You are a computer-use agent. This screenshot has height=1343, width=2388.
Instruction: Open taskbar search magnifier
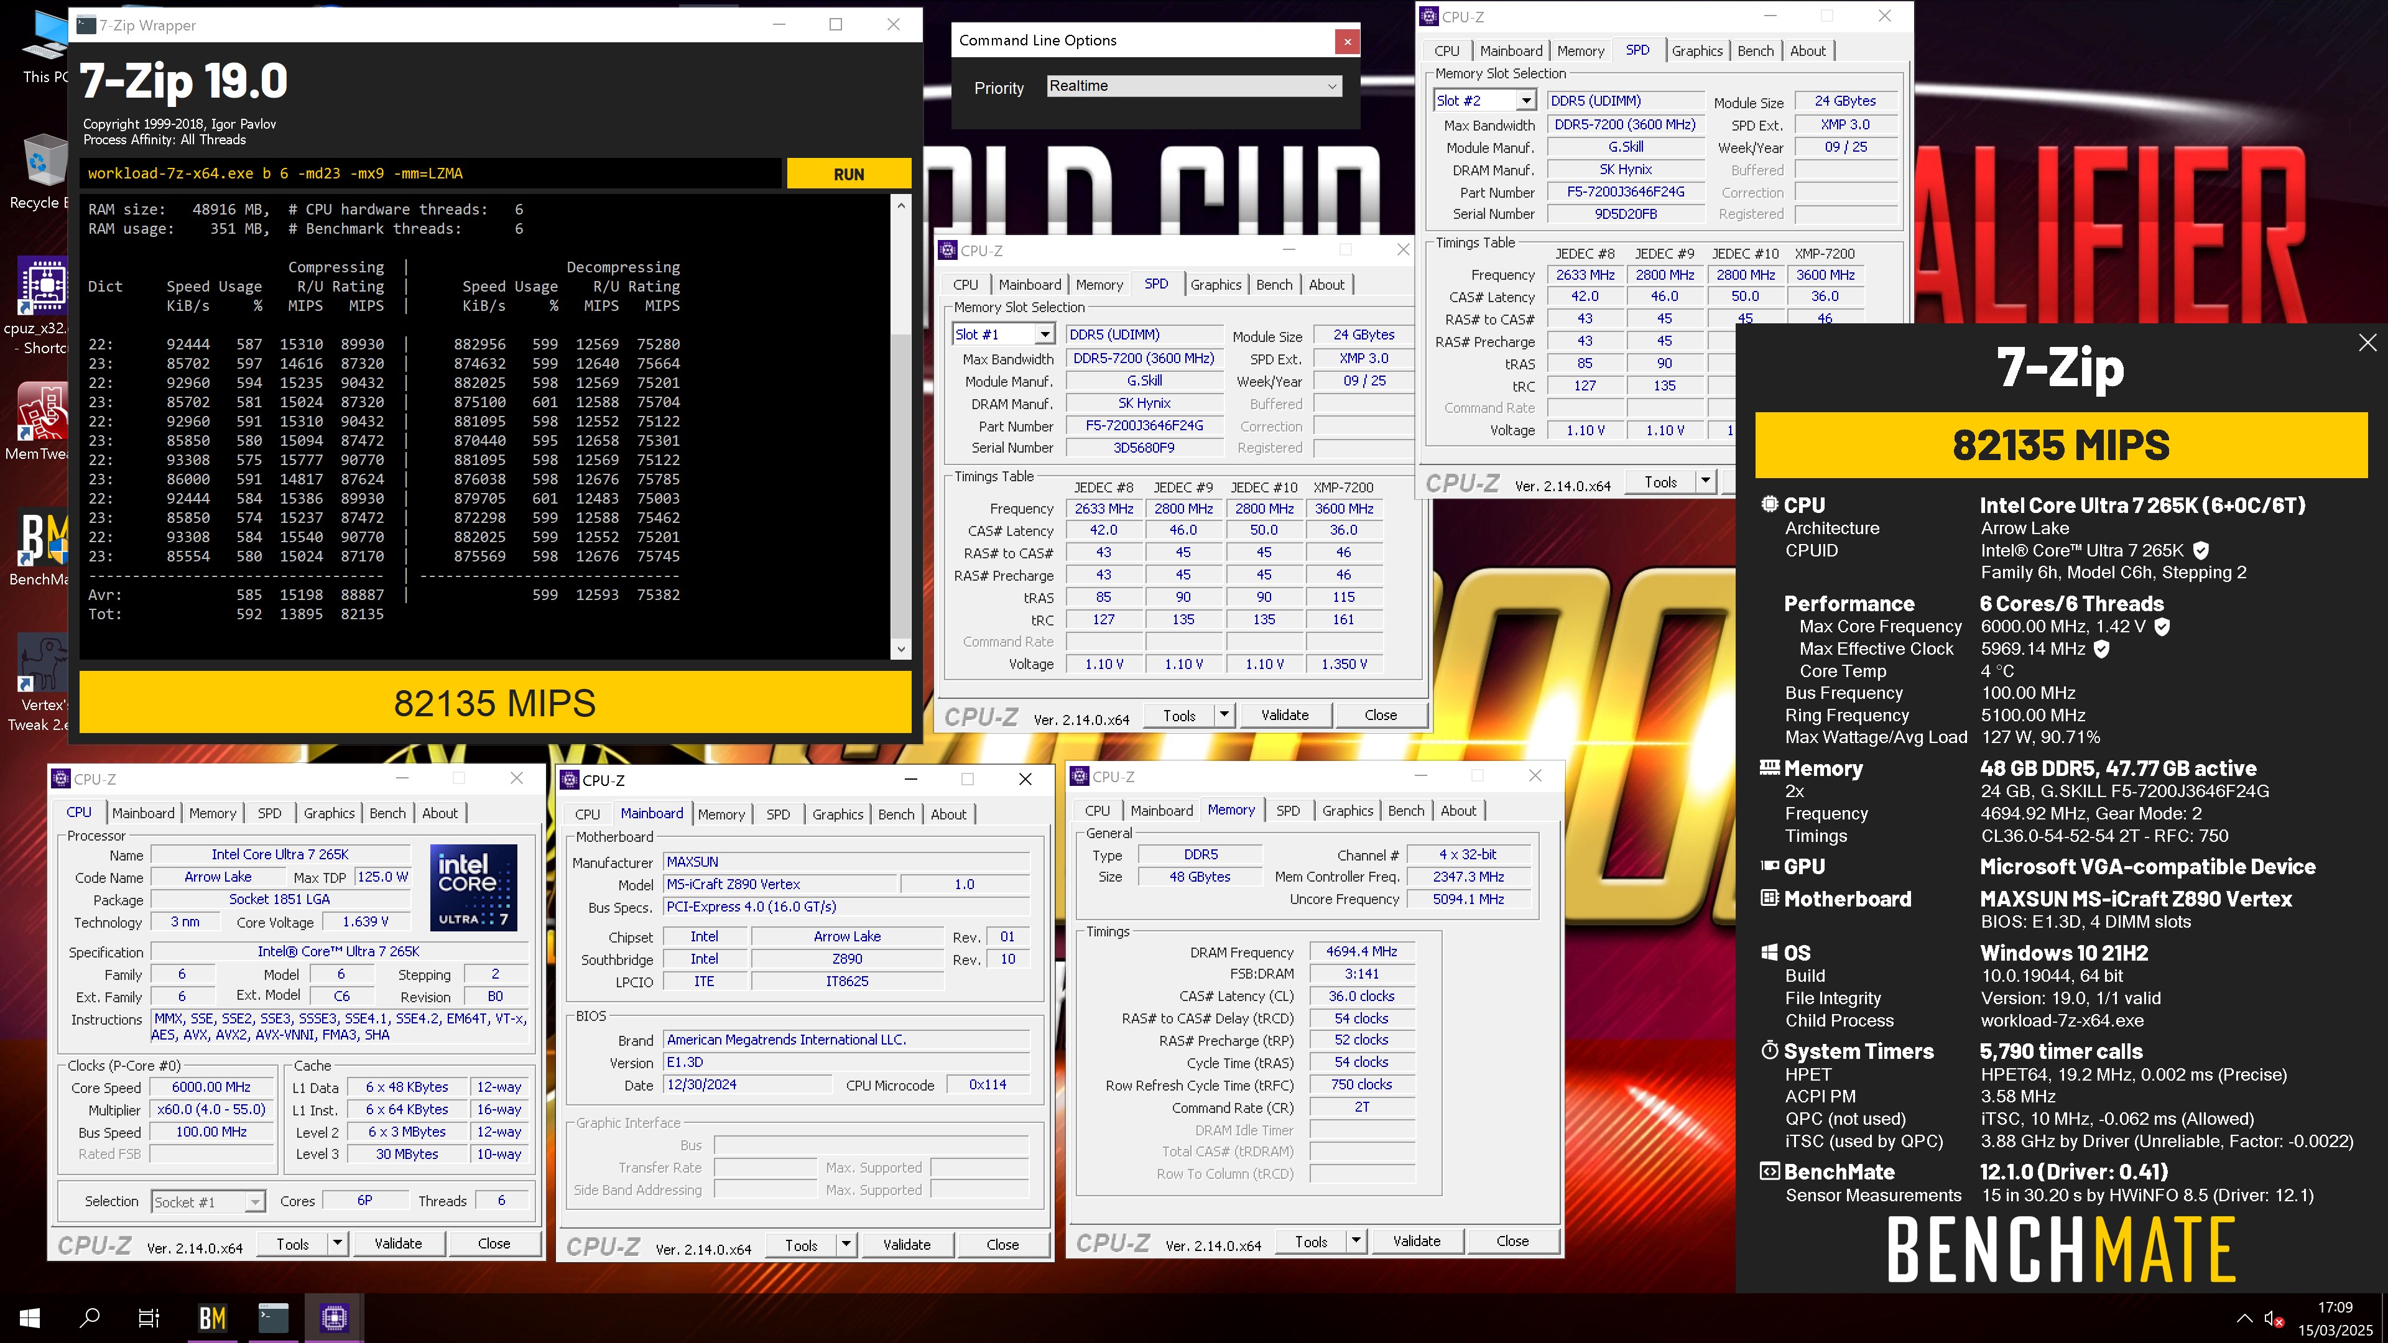90,1317
